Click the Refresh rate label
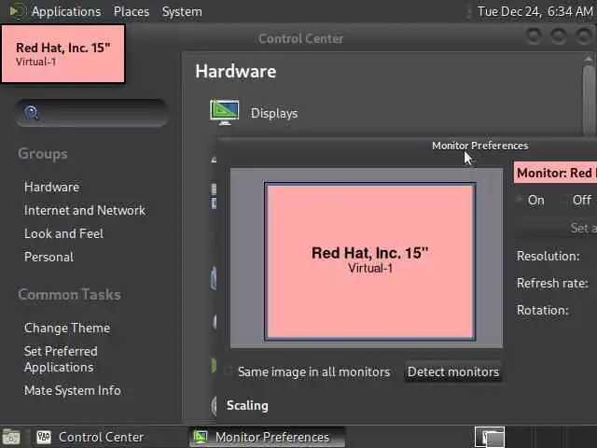Viewport: 597px width, 448px height. point(552,283)
